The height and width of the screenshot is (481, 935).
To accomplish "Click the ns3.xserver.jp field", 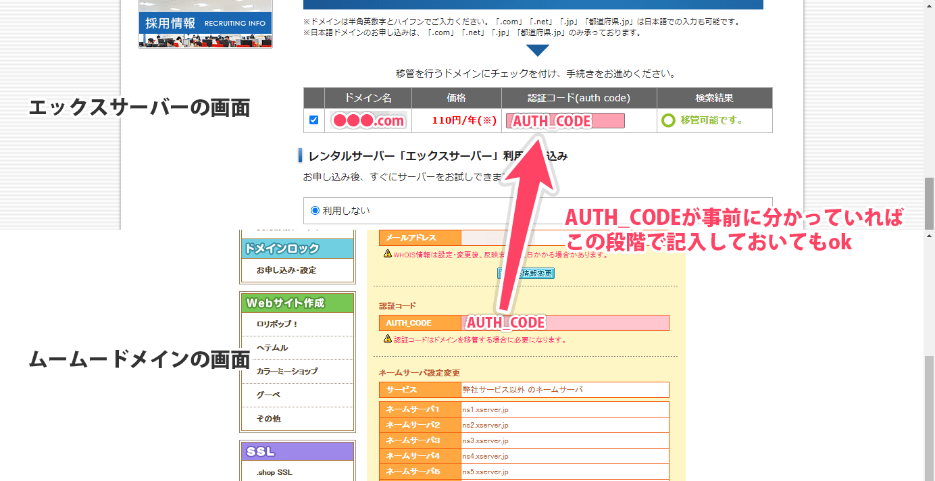I will pos(565,440).
